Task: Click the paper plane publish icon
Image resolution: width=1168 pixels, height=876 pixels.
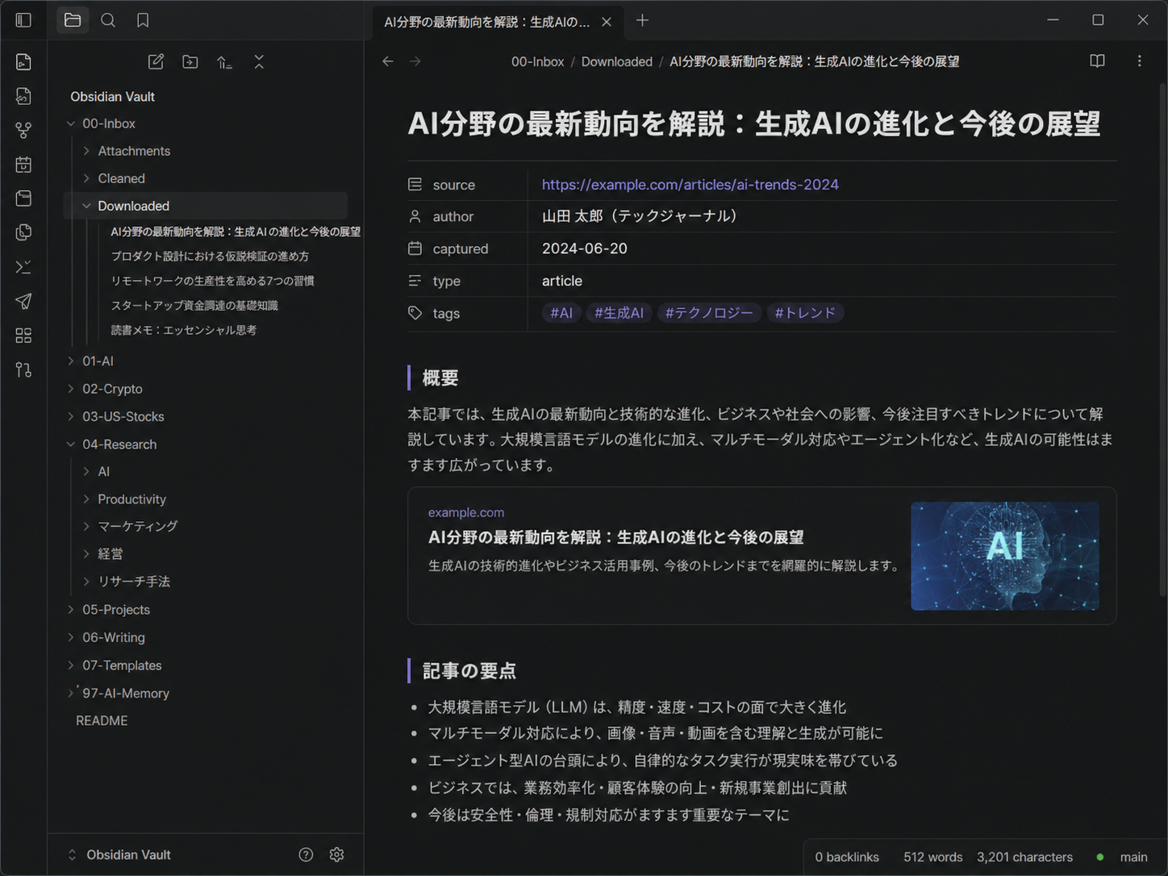Action: click(23, 301)
